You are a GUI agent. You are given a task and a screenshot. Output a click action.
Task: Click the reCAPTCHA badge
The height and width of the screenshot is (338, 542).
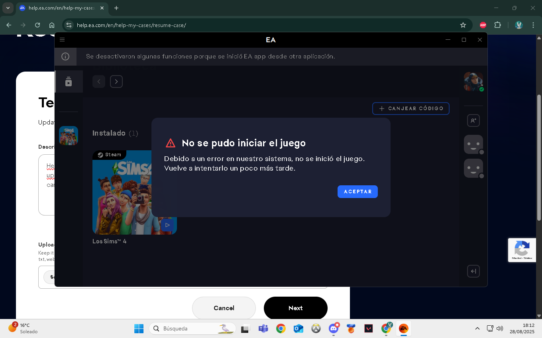click(522, 250)
